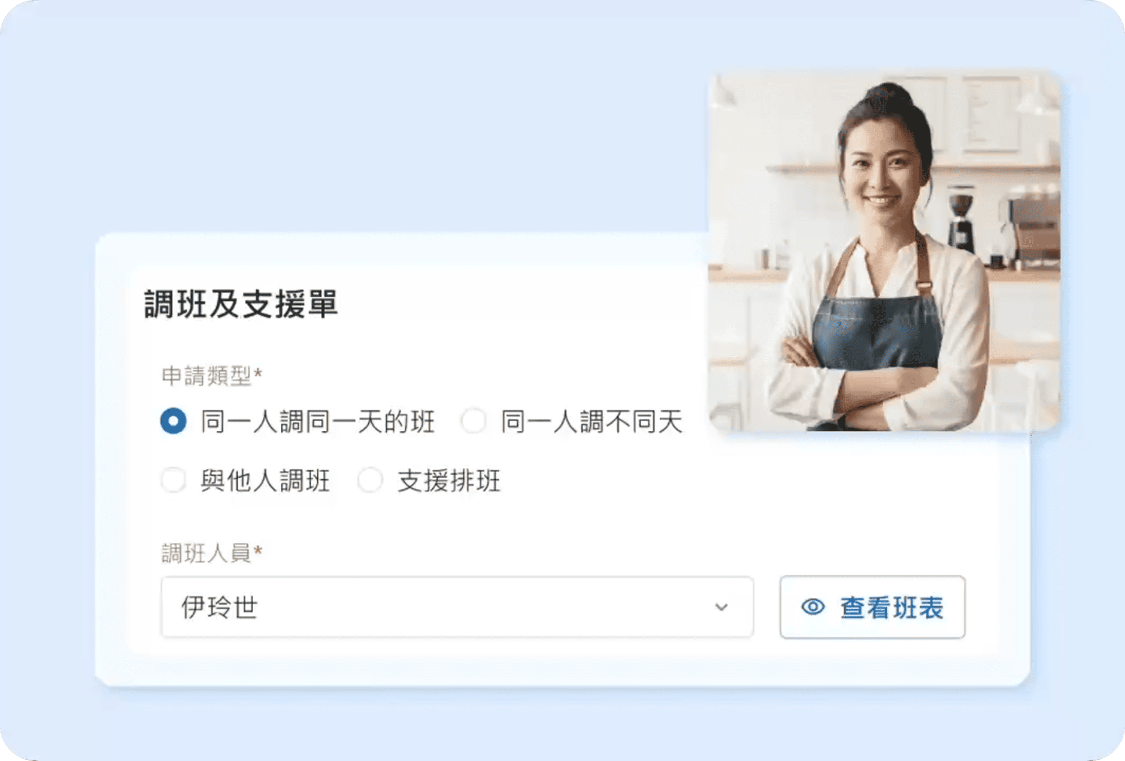This screenshot has height=761, width=1125.
Task: Click the 調班及支援單 form title
Action: point(241,304)
